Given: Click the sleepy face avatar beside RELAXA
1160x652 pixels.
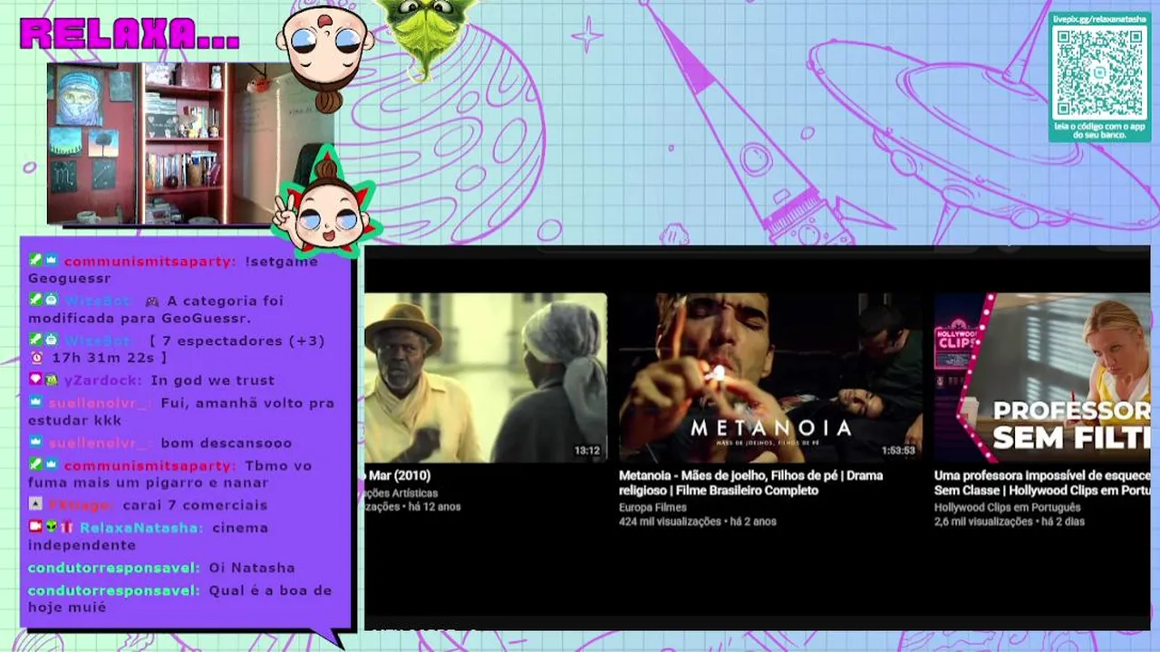Looking at the screenshot, I should click(324, 56).
